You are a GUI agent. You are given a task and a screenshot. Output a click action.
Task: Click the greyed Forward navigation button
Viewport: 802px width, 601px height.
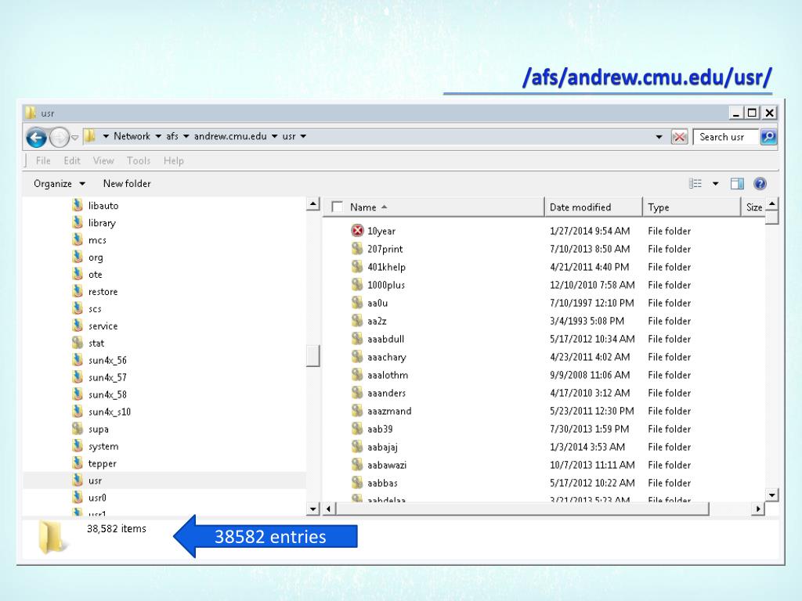[60, 138]
